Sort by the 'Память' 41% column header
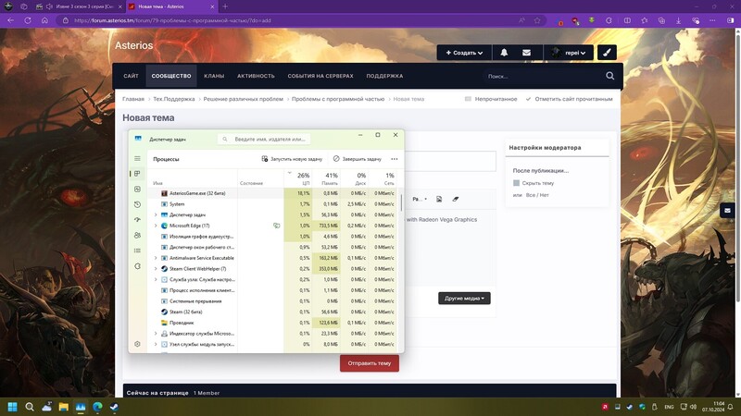Viewport: 741px width, 416px height. tap(326, 178)
